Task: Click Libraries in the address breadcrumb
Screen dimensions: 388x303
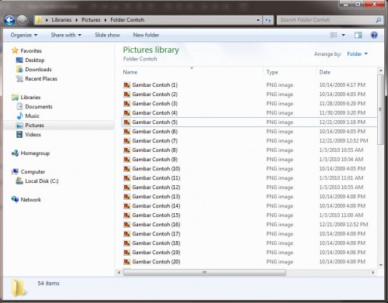Action: tap(61, 20)
